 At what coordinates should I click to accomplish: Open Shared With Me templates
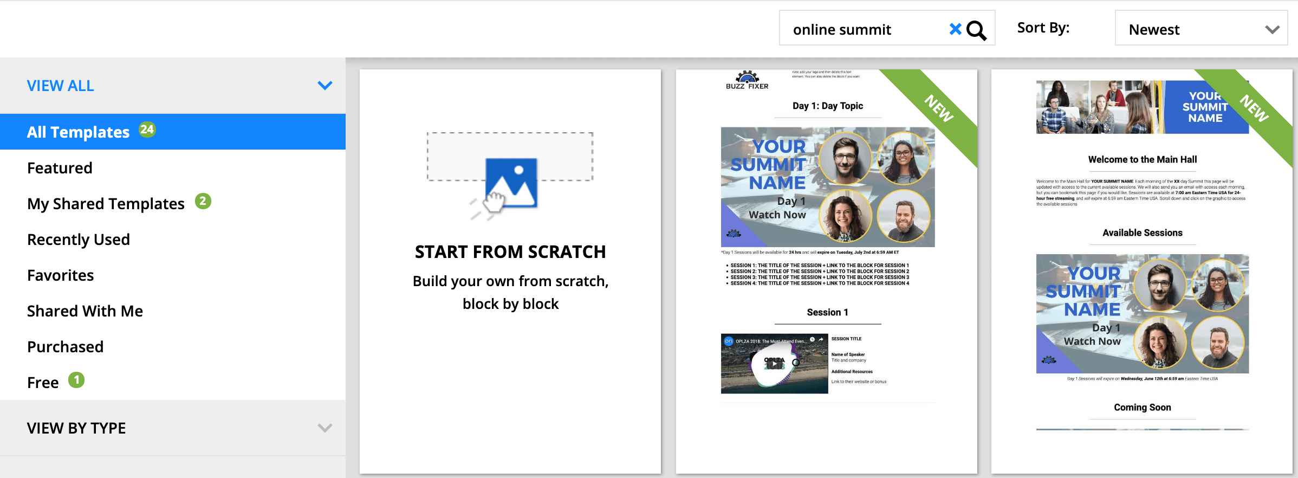[x=85, y=311]
